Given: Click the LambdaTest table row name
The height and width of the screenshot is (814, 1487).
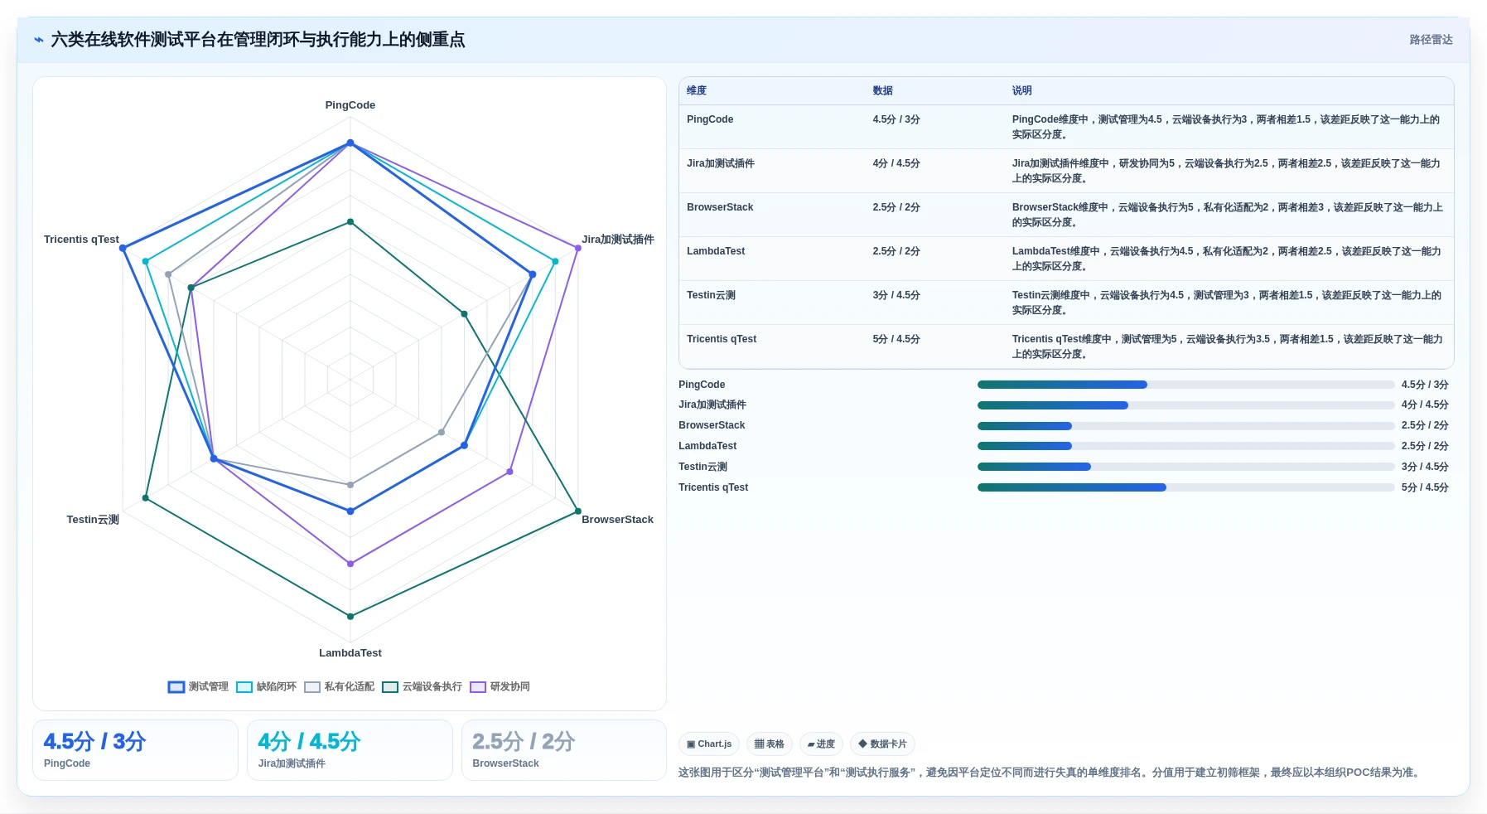Looking at the screenshot, I should [x=716, y=251].
